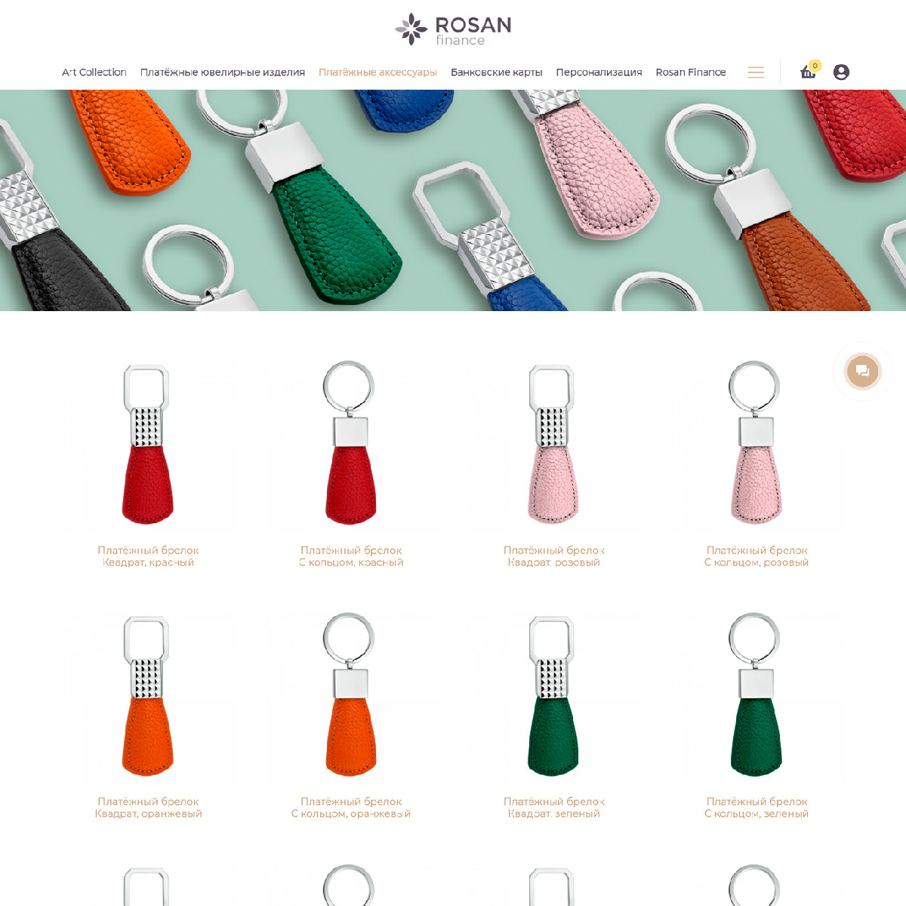Viewport: 906px width, 906px height.
Task: Click the Rosan Finance logo
Action: [453, 29]
